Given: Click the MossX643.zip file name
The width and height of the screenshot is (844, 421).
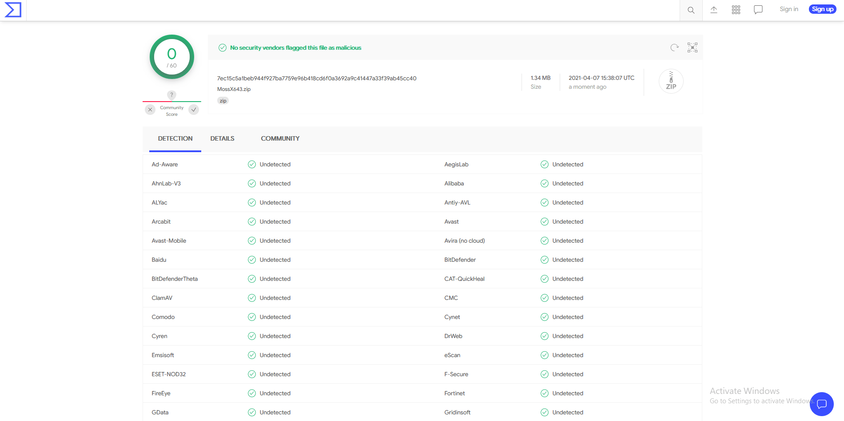Looking at the screenshot, I should [234, 89].
